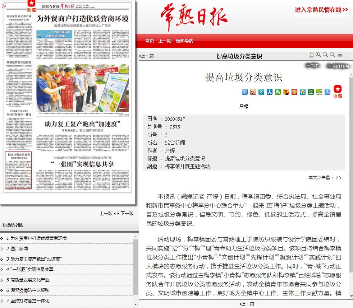
Task: Click the 绷紧疫情防控这根弦 column on the page
Action: point(19,84)
